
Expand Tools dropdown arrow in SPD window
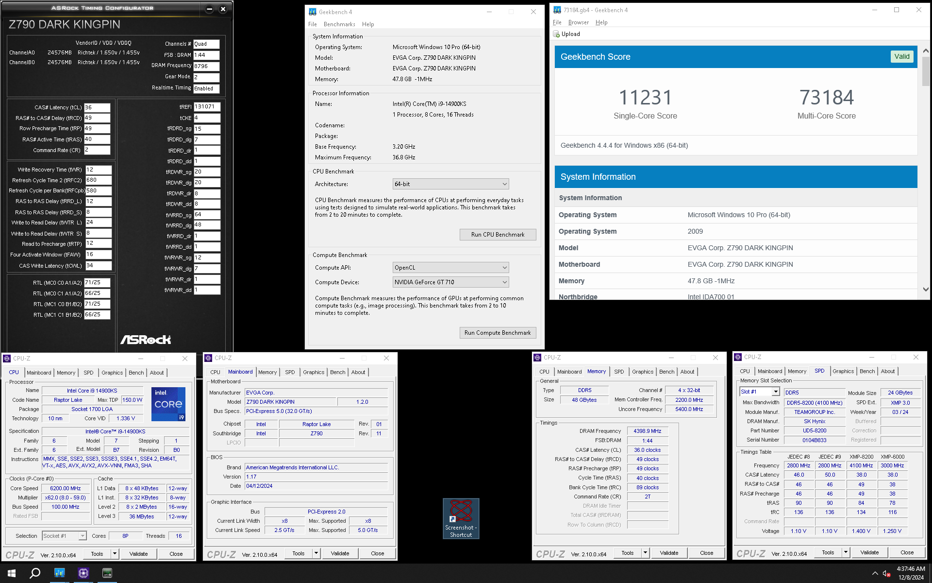point(846,552)
